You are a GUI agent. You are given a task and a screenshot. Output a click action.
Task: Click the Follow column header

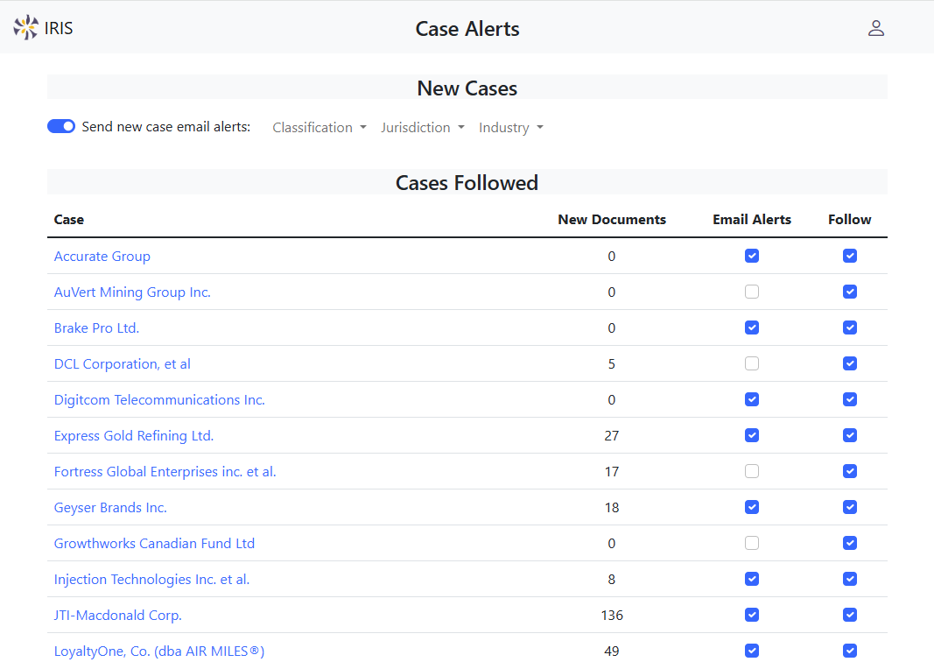[850, 219]
